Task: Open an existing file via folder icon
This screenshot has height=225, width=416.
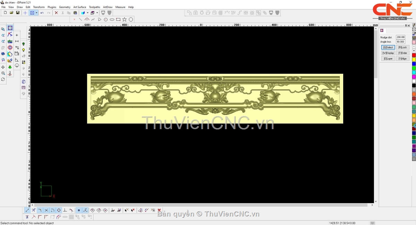Action: [11, 13]
